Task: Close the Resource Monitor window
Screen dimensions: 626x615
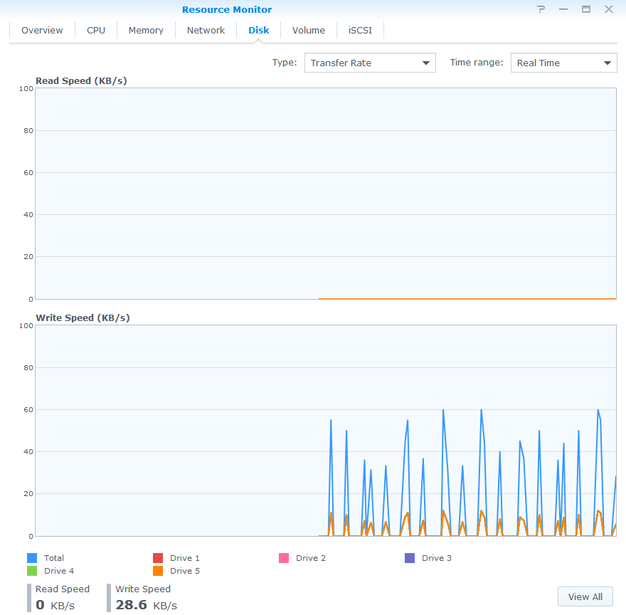Action: (609, 9)
